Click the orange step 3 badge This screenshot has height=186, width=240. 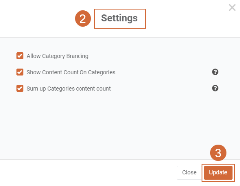click(218, 153)
